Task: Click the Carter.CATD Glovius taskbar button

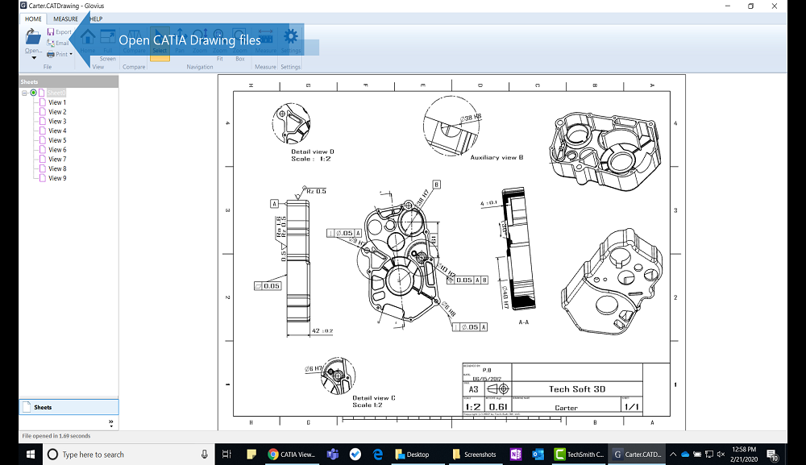Action: (x=637, y=455)
